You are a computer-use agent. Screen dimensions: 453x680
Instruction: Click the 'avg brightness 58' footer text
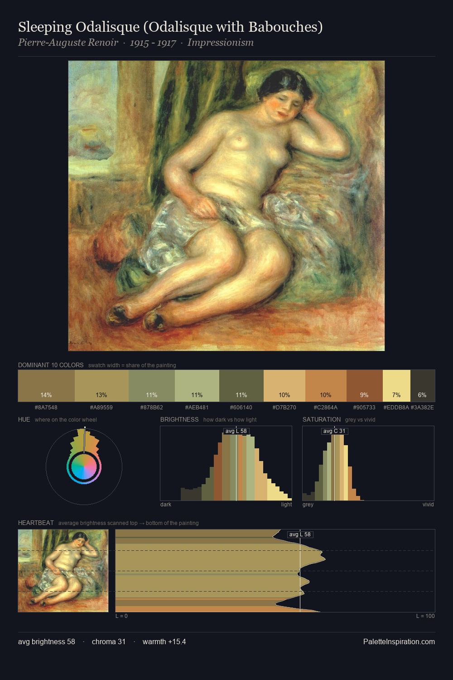[47, 641]
